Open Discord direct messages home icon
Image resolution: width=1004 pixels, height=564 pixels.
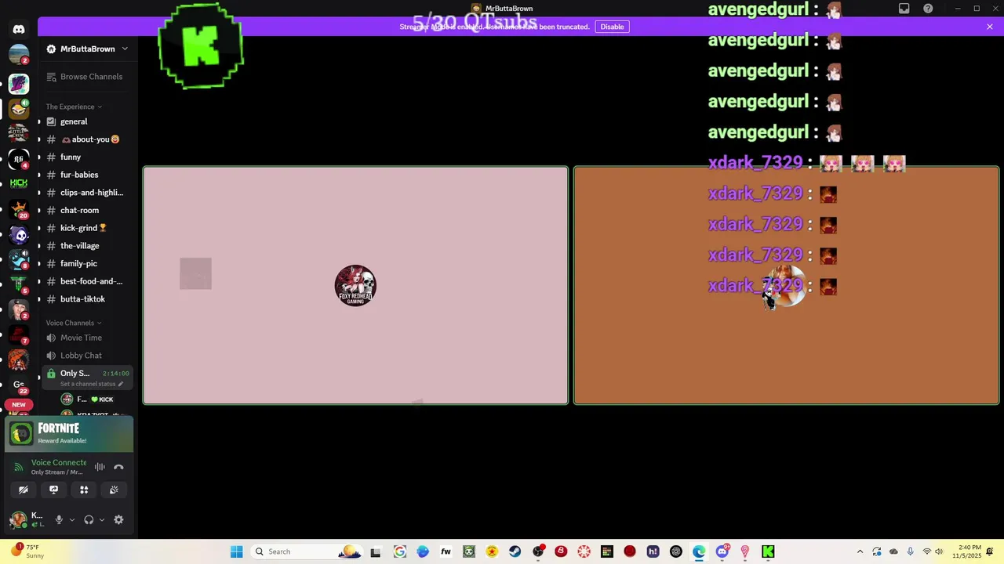(x=19, y=29)
